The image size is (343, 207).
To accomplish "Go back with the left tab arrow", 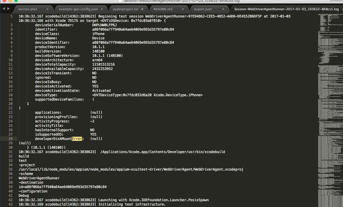I will pos(4,9).
